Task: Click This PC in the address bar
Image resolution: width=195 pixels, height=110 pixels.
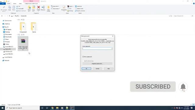Action: pos(17,16)
